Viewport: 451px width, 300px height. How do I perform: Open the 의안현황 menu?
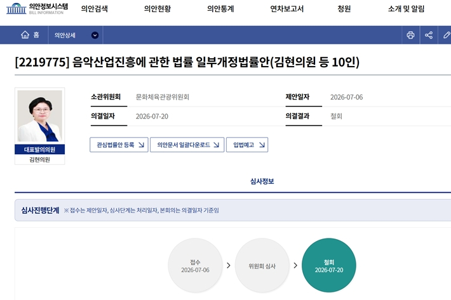pyautogui.click(x=158, y=9)
